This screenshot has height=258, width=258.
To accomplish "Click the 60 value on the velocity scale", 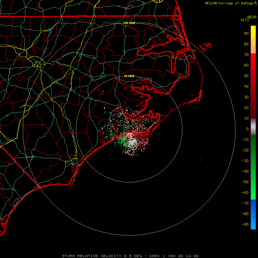I will pos(246,65).
